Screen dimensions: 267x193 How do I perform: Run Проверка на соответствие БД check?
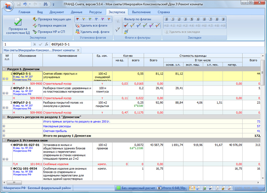pos(18,26)
